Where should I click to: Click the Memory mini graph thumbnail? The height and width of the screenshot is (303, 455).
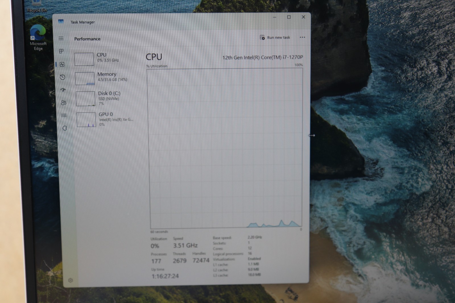(x=85, y=78)
